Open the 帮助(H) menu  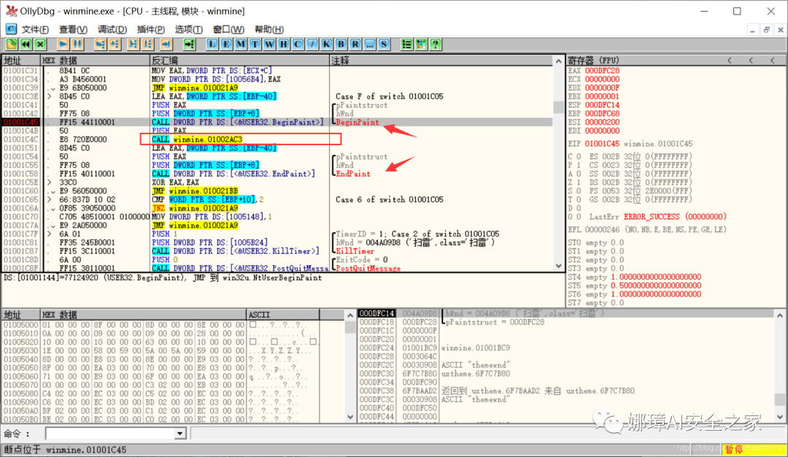(269, 30)
